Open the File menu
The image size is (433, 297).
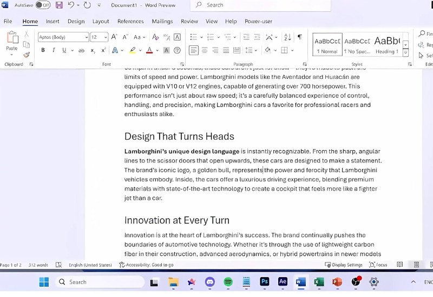pos(8,21)
